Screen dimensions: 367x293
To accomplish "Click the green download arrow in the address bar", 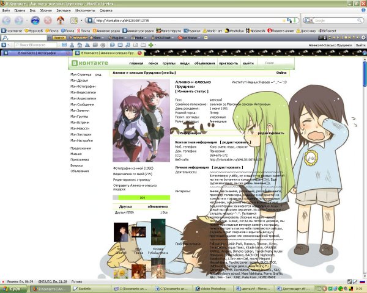I will coord(295,21).
